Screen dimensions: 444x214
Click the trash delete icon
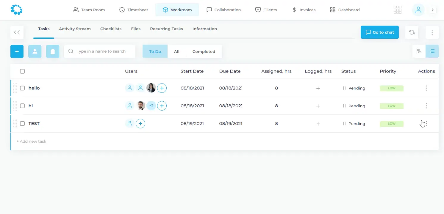click(53, 51)
